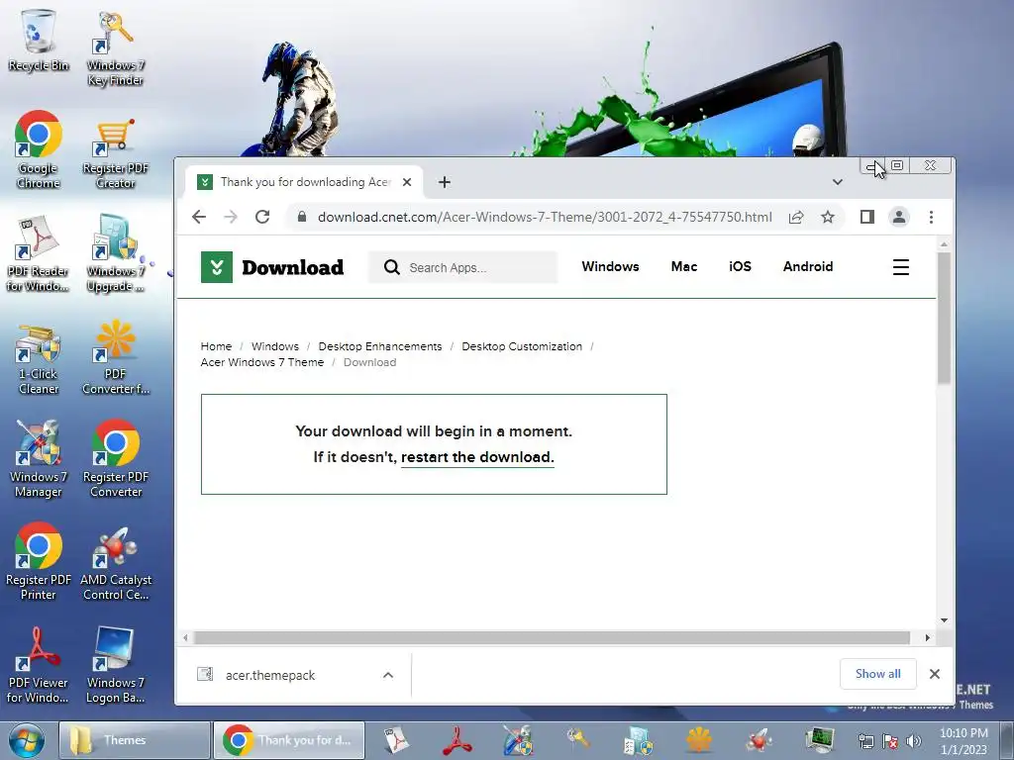This screenshot has width=1014, height=760.
Task: Open the Android category menu
Action: [x=808, y=266]
